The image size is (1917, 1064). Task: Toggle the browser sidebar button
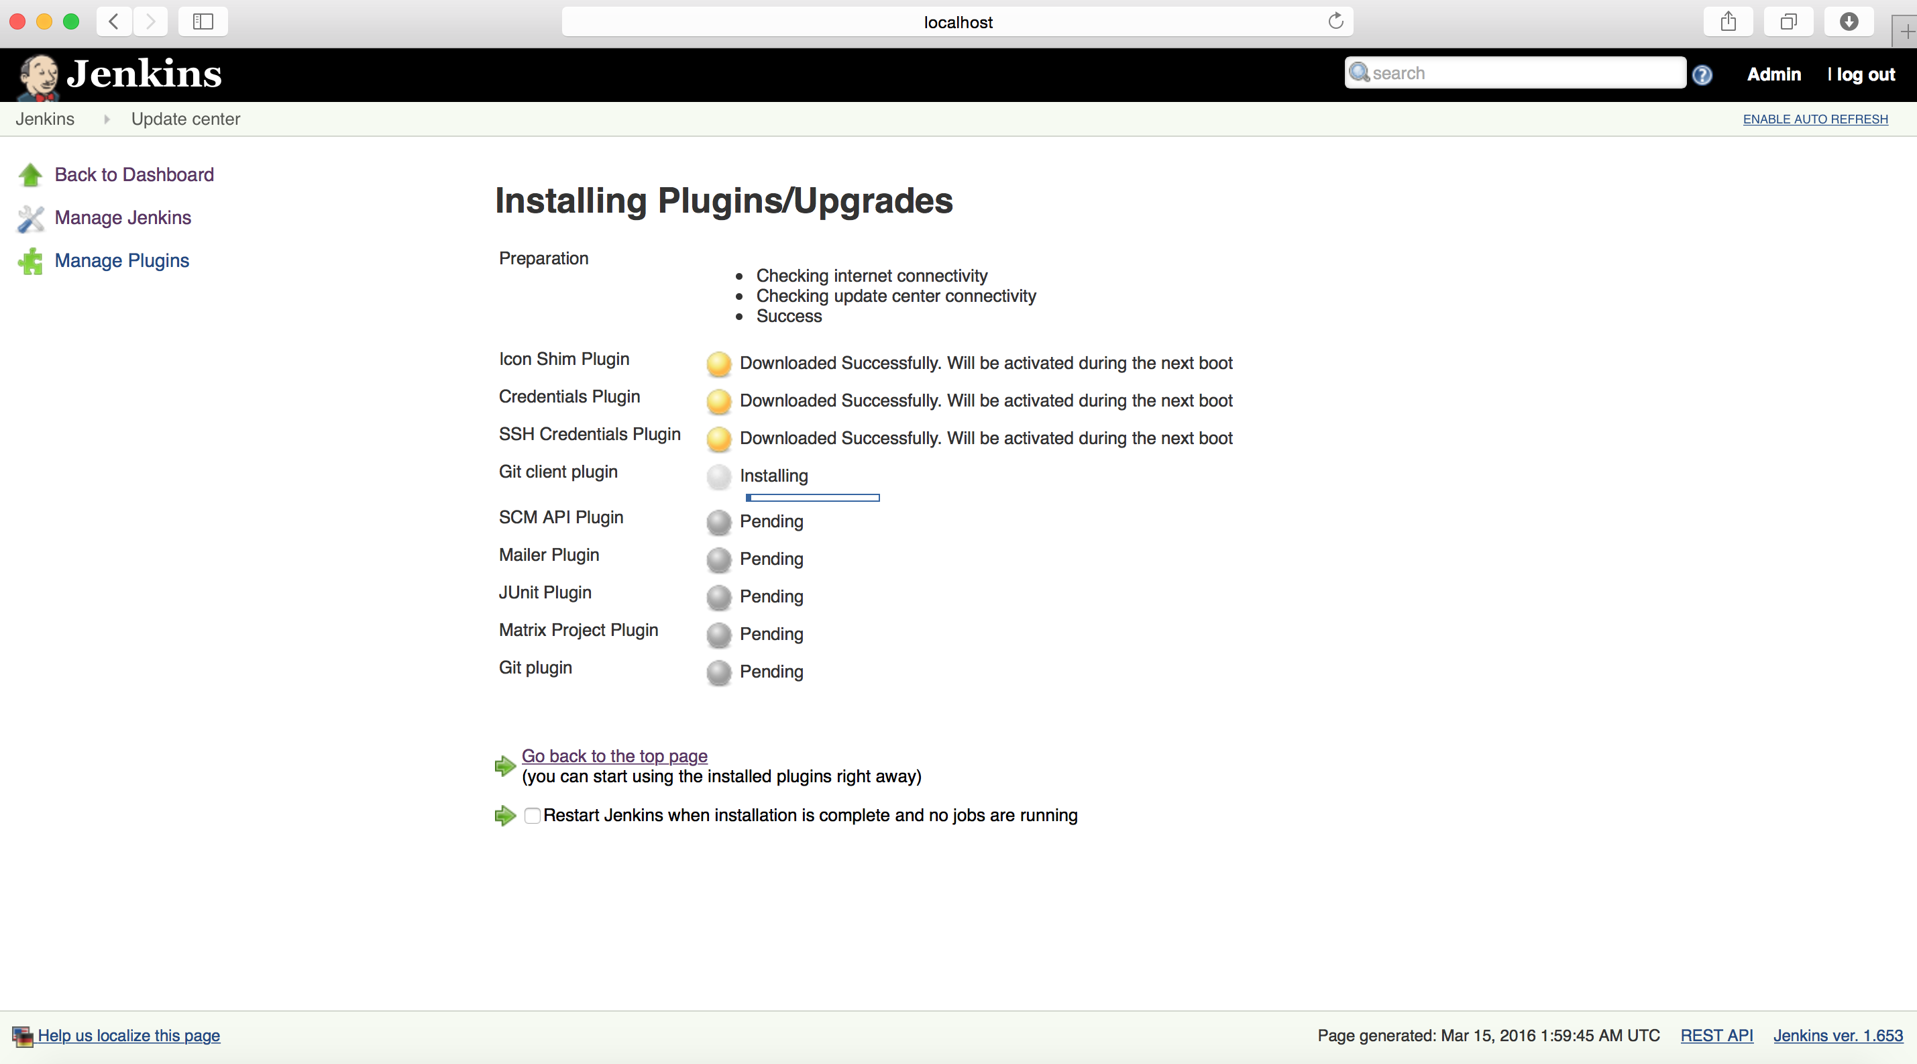(x=203, y=21)
